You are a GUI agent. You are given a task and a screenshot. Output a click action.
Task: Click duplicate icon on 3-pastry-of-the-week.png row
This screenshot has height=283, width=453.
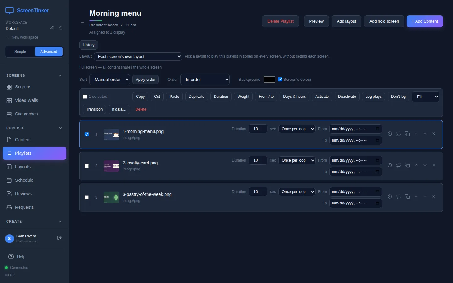(407, 197)
